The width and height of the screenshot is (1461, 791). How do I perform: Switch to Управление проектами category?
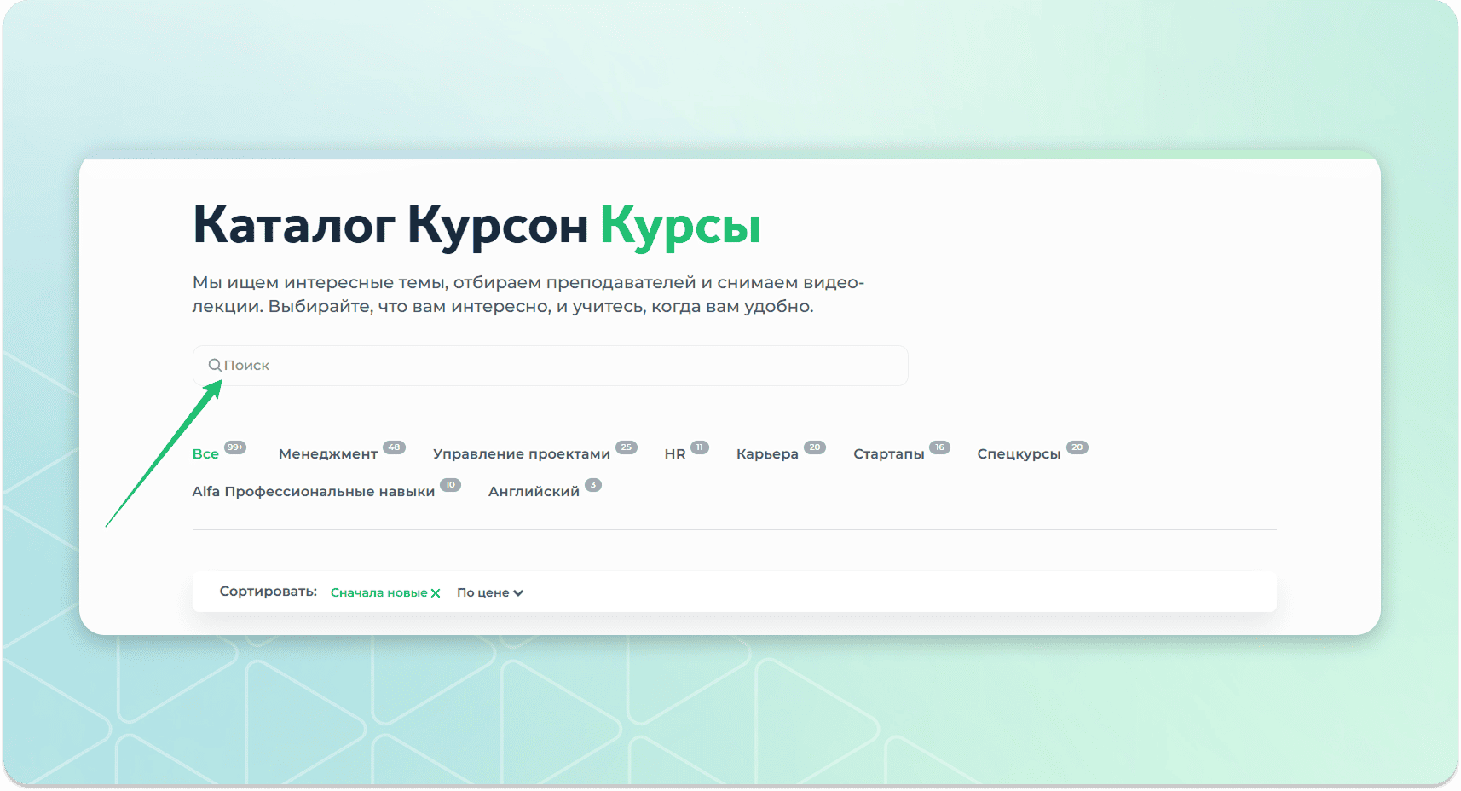coord(522,453)
